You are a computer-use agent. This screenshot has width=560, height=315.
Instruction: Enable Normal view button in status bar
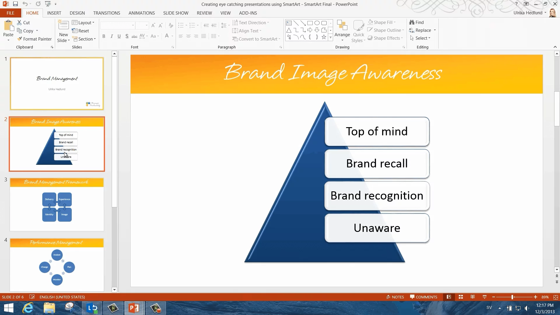tap(449, 297)
